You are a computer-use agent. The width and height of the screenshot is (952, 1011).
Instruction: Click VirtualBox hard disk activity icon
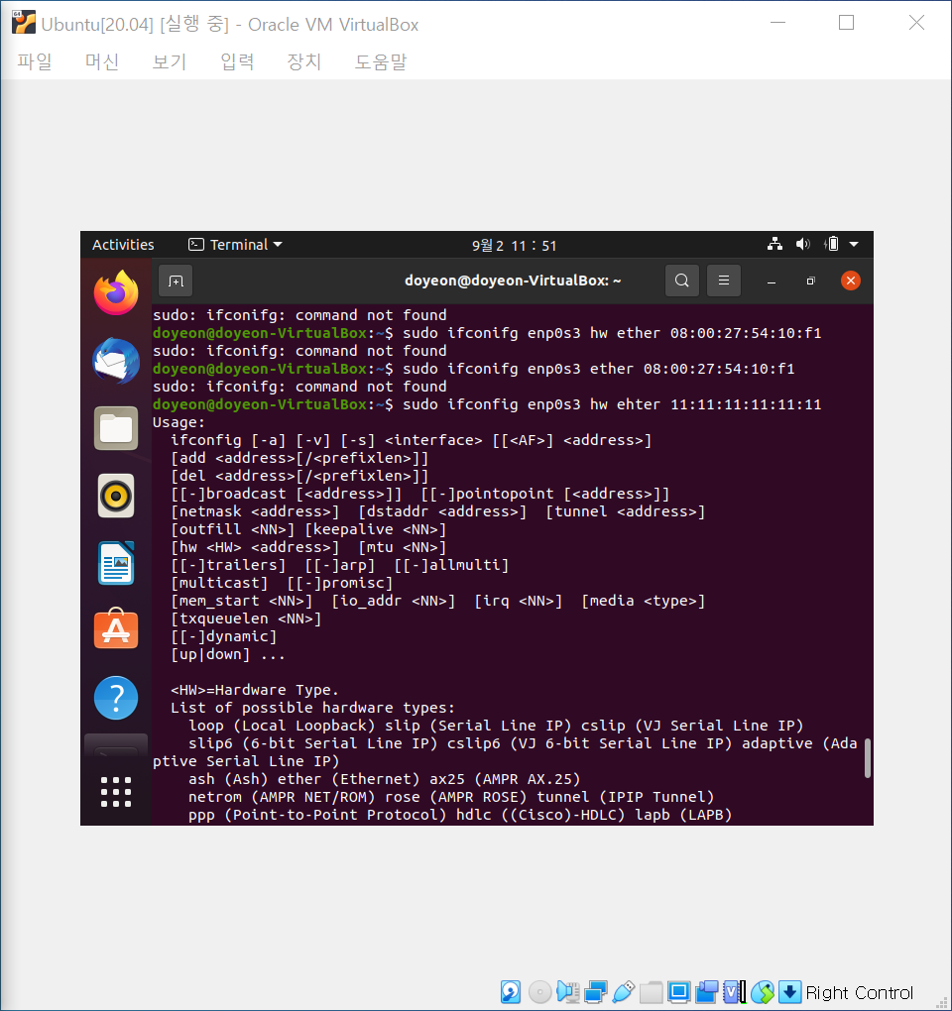(511, 991)
